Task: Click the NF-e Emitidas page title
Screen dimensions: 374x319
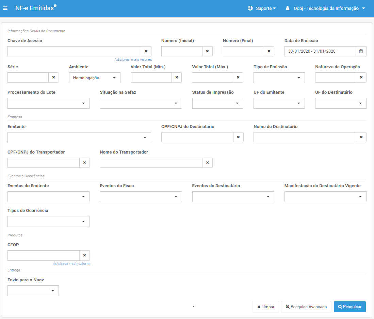Action: click(x=35, y=8)
